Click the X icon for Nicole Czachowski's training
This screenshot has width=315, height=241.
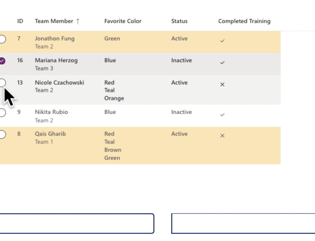(x=222, y=84)
